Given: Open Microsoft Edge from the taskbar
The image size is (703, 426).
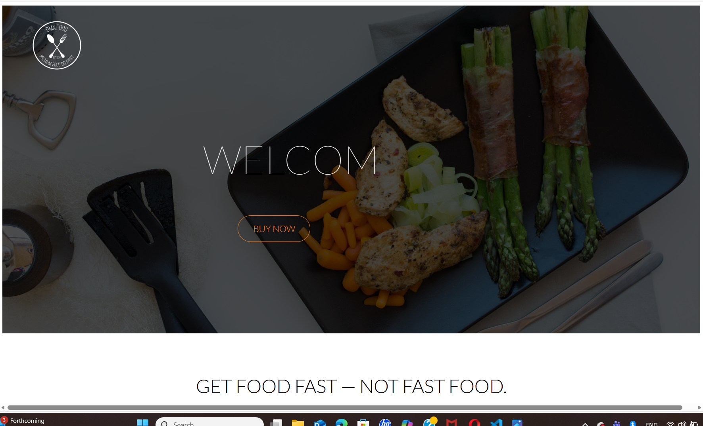Looking at the screenshot, I should tap(341, 423).
